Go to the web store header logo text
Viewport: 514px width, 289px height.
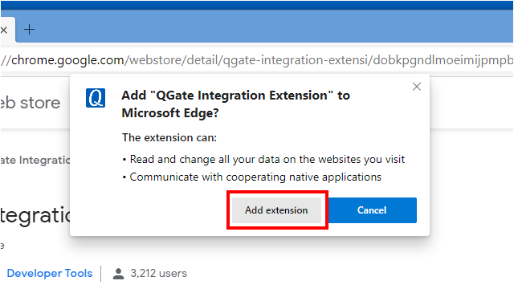[31, 103]
